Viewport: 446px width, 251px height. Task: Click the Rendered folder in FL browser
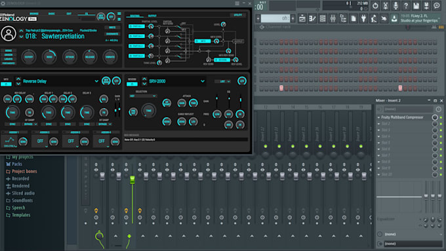(x=20, y=186)
